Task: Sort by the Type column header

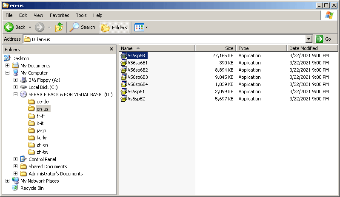Action: [262, 48]
